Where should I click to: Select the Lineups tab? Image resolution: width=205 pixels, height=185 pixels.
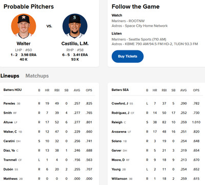click(10, 76)
